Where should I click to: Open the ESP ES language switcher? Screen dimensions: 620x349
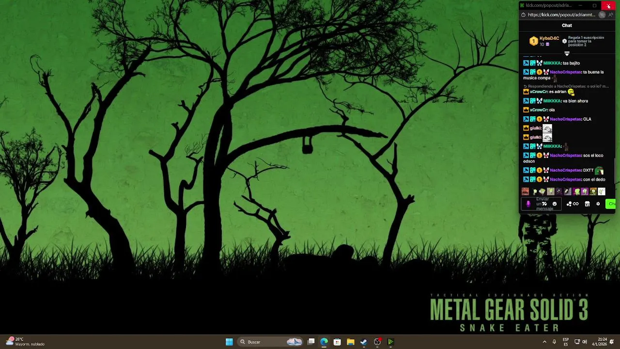(x=566, y=342)
